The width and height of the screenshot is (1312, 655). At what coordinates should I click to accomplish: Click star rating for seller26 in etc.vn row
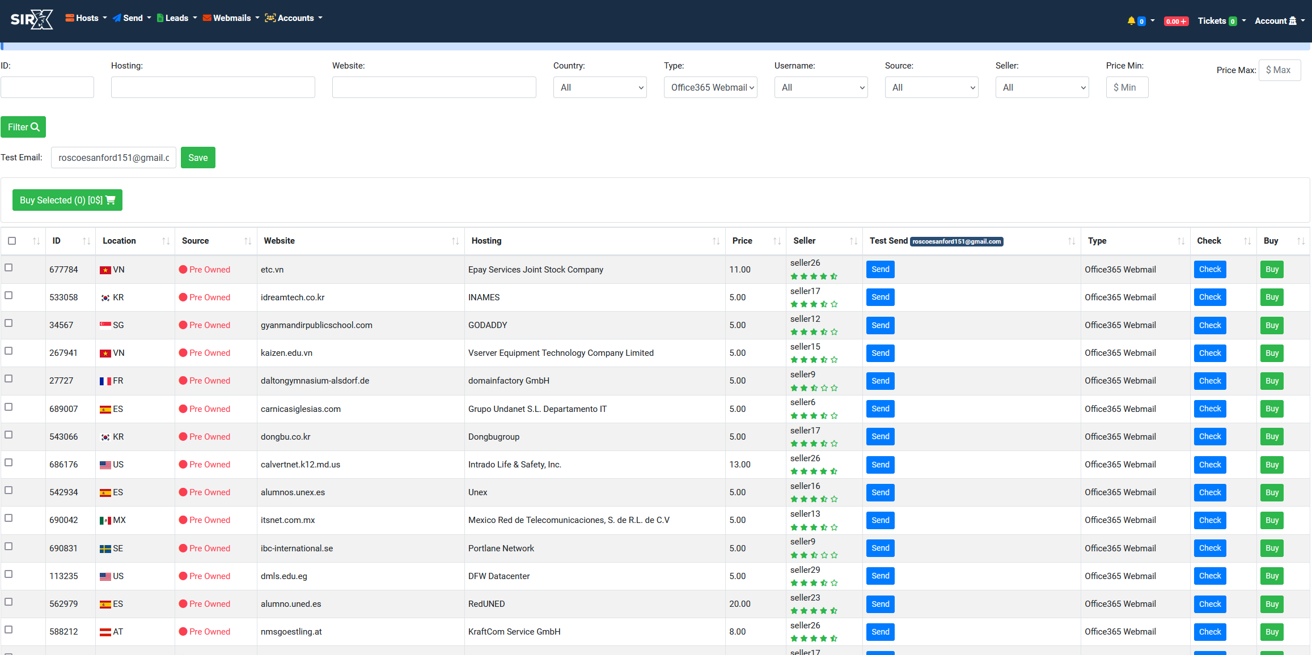tap(814, 277)
